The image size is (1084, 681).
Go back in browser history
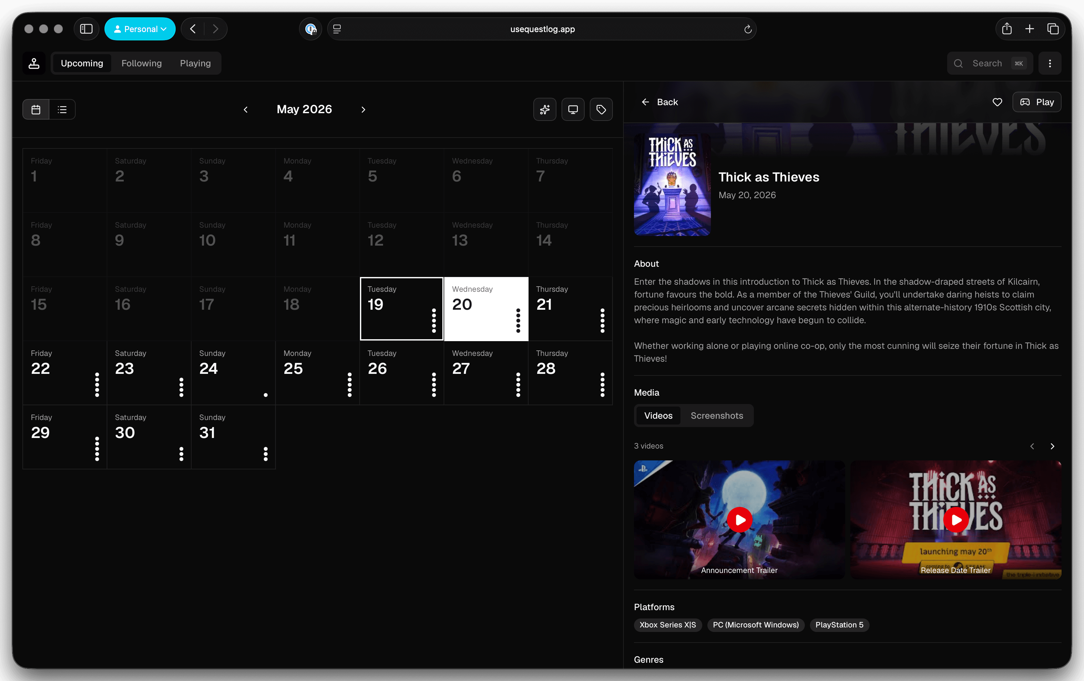(x=193, y=29)
